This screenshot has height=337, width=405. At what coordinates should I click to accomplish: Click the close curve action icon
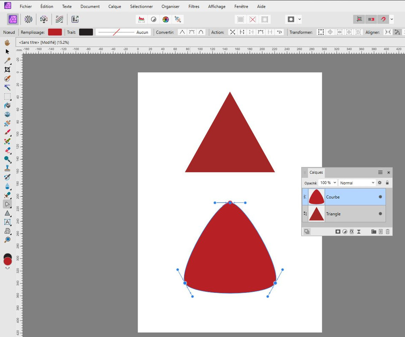[x=251, y=32]
